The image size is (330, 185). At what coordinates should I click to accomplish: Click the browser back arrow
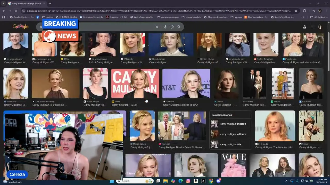coord(4,11)
